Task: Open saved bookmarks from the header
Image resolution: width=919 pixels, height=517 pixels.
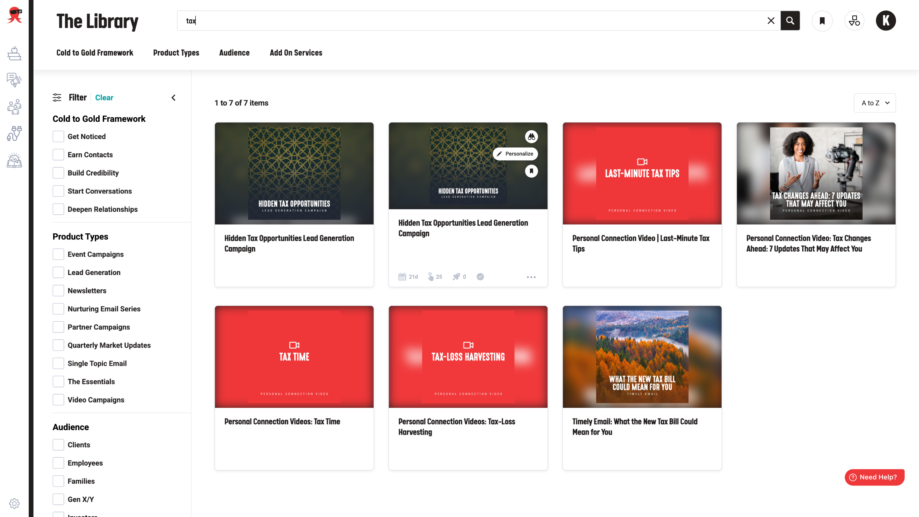Action: pyautogui.click(x=822, y=21)
